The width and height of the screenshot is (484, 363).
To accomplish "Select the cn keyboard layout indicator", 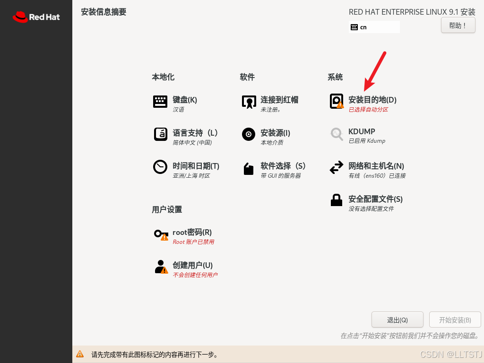I will point(374,27).
